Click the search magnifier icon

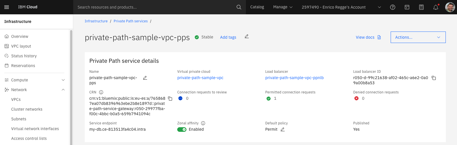[x=239, y=7]
